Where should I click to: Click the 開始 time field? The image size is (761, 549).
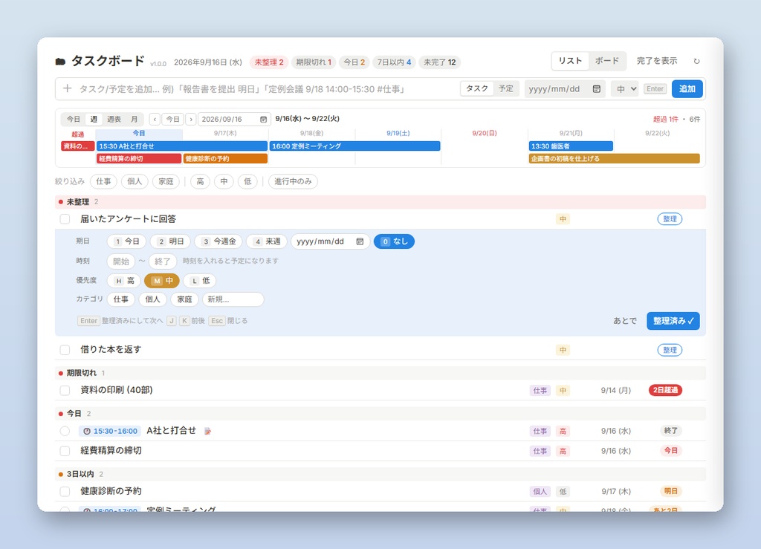pyautogui.click(x=121, y=261)
